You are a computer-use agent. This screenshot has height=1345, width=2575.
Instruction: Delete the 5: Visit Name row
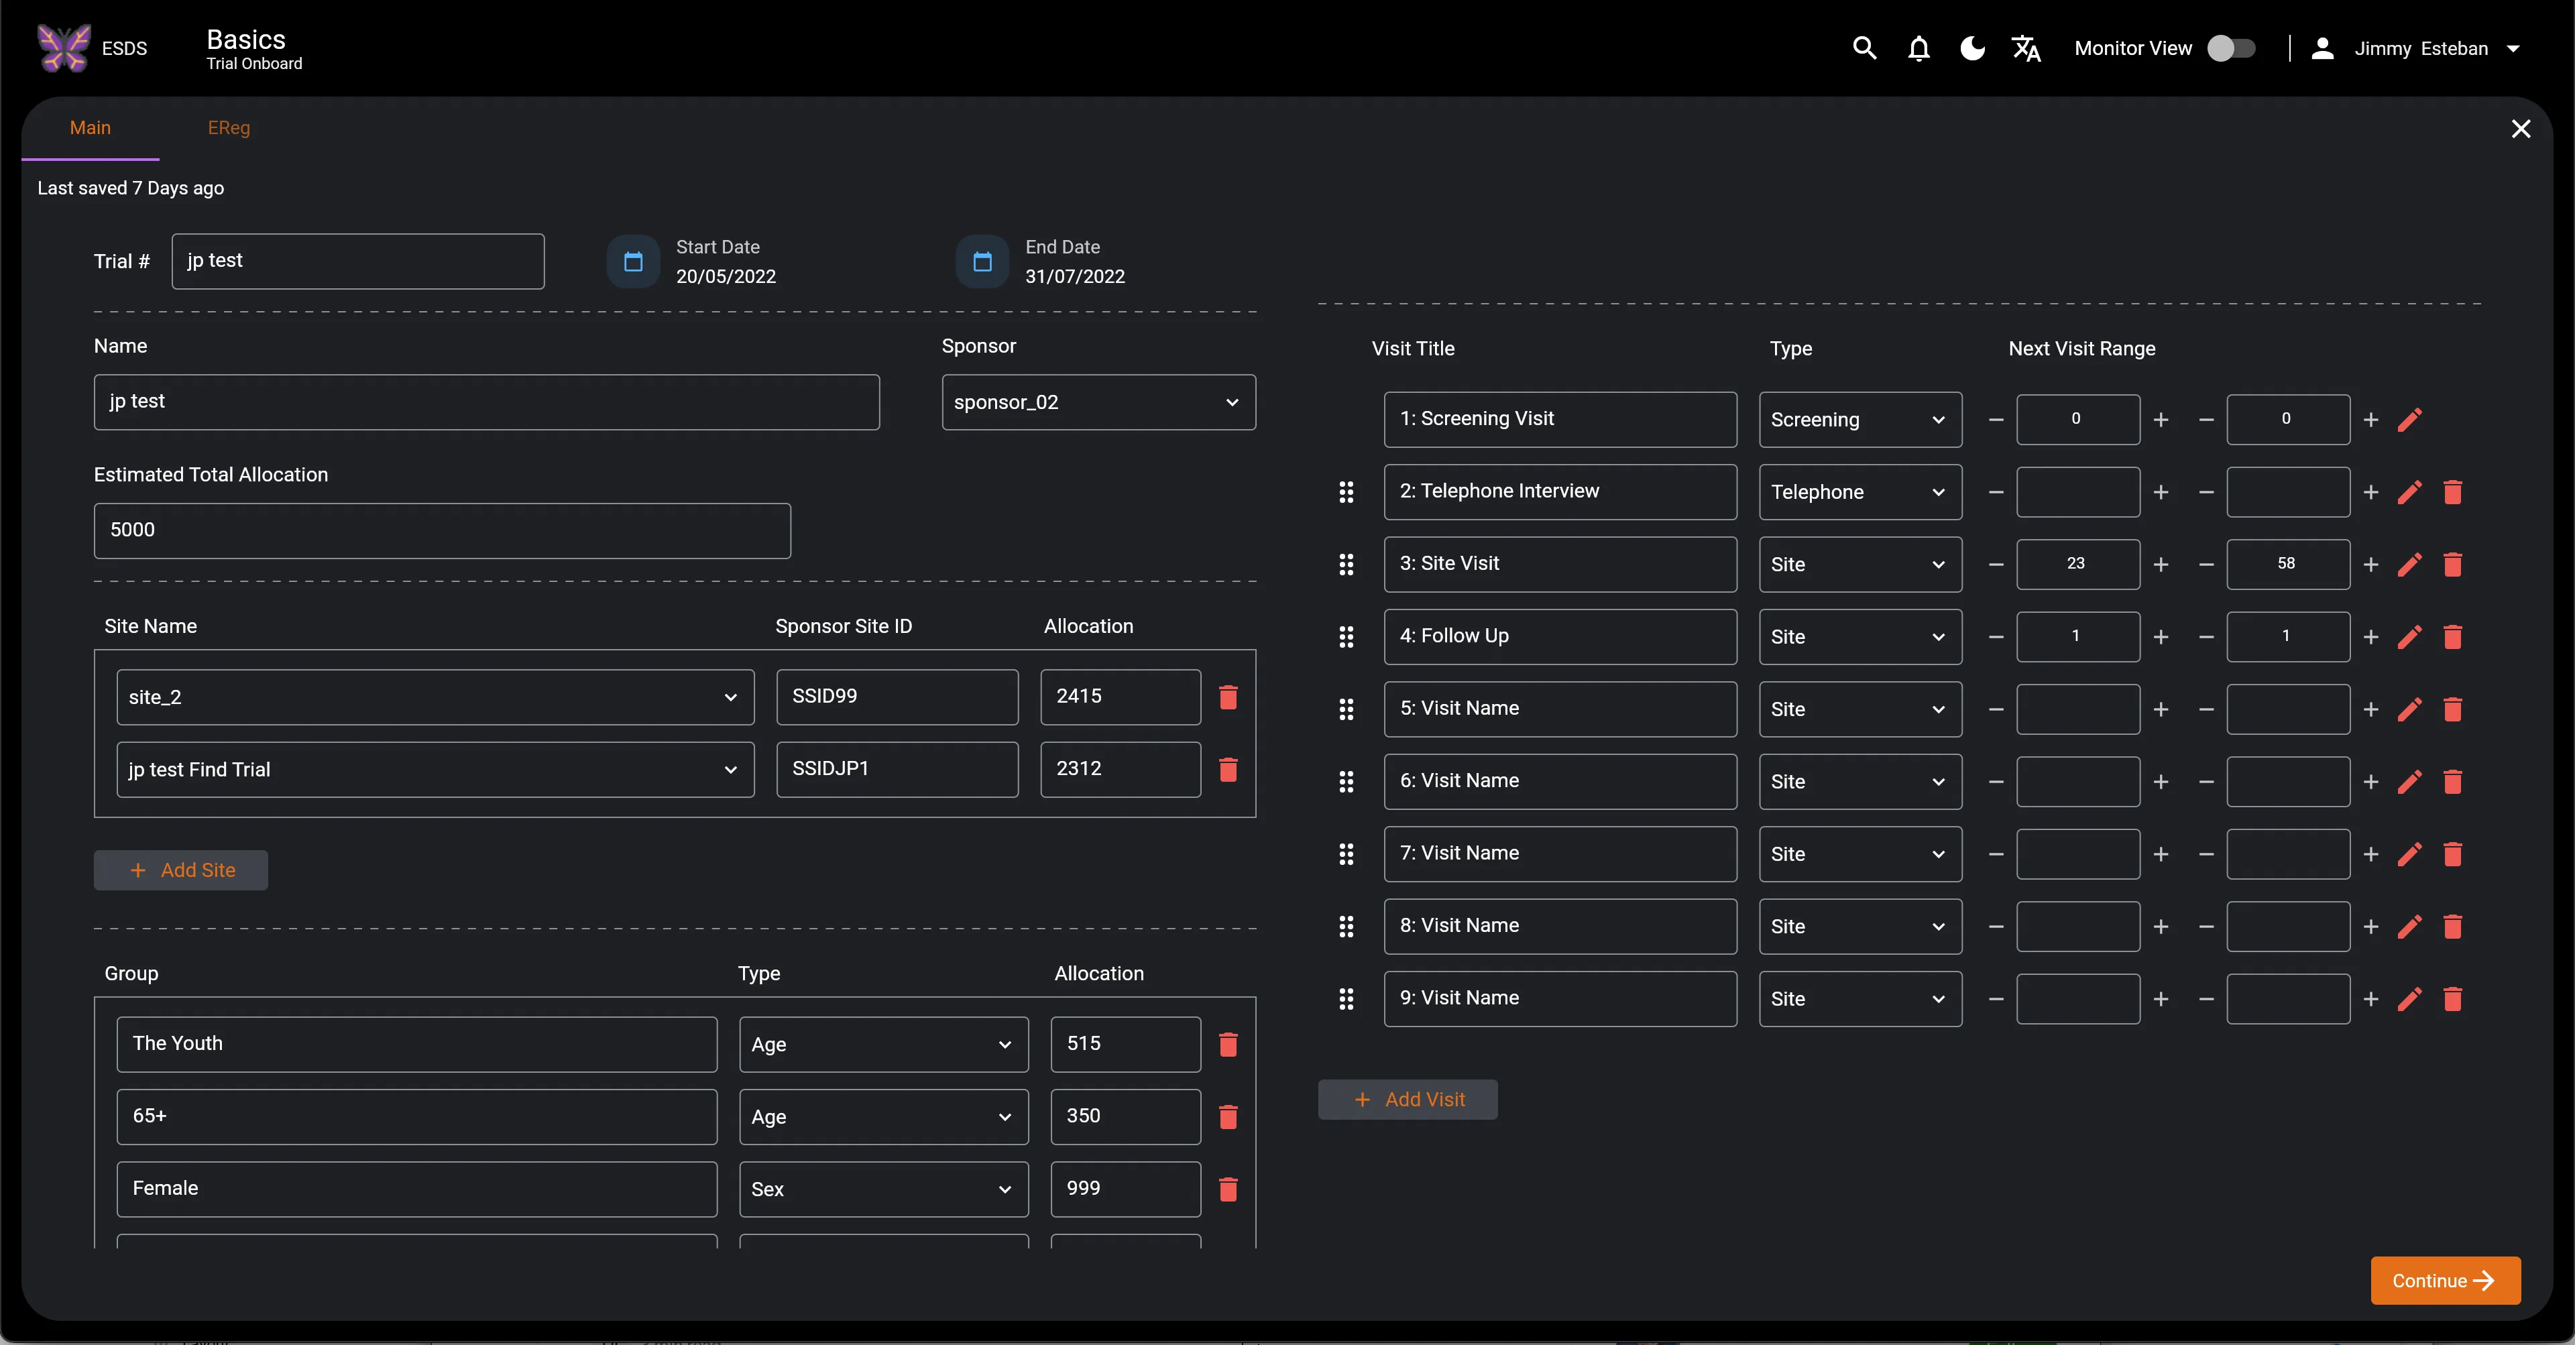point(2453,709)
